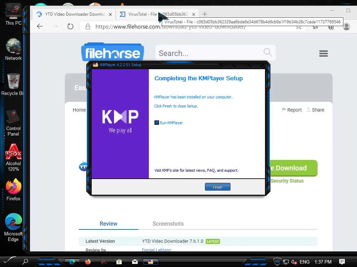
Task: Click Edge icon in taskbar
Action: (72, 262)
